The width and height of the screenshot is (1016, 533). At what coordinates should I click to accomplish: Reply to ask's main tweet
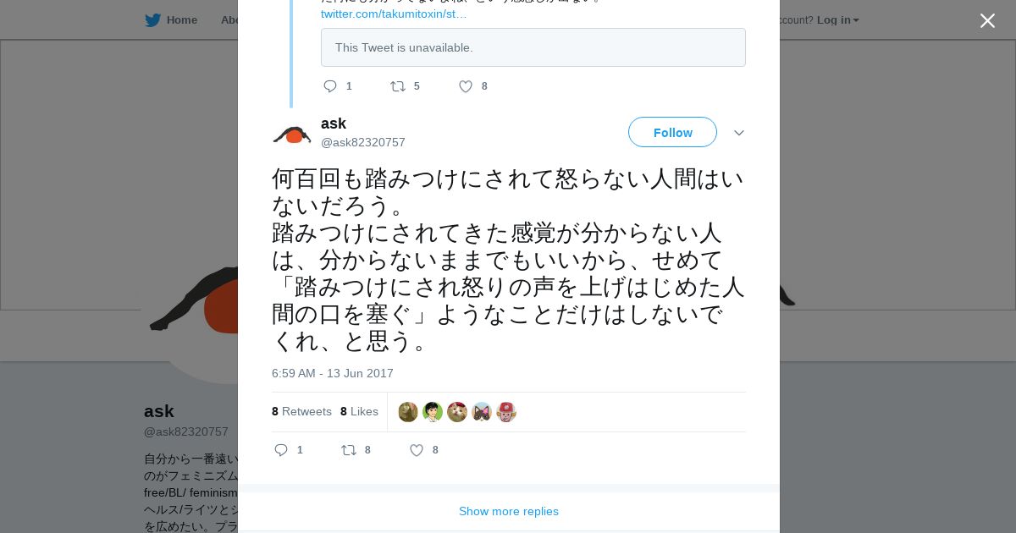[282, 450]
